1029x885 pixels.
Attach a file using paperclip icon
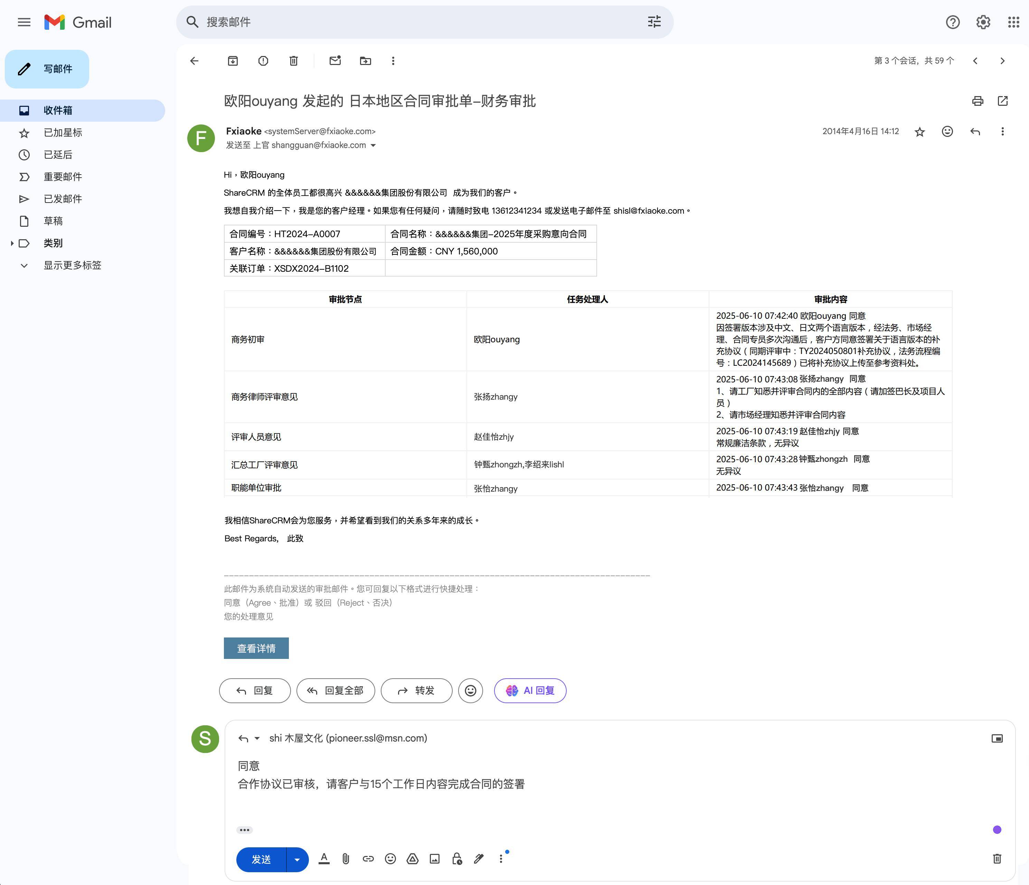[x=346, y=859]
